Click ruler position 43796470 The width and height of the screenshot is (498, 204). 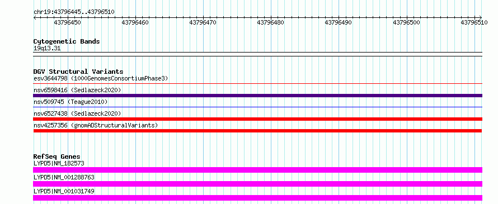[203, 22]
